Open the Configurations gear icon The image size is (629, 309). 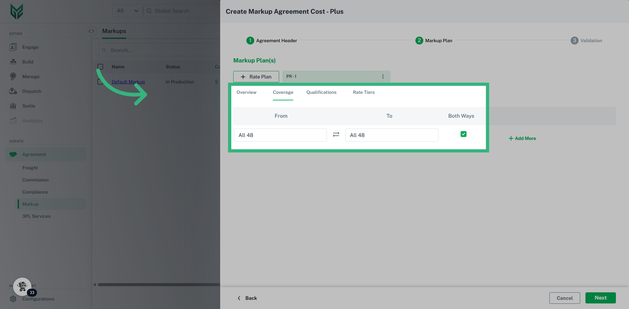[13, 299]
